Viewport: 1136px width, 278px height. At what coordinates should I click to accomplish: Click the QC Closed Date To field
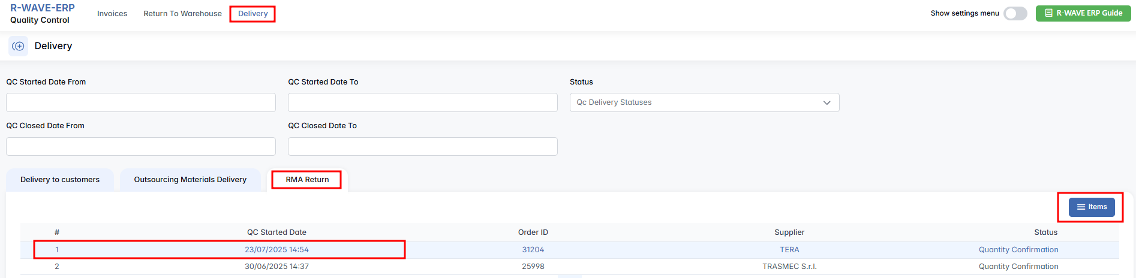click(422, 146)
